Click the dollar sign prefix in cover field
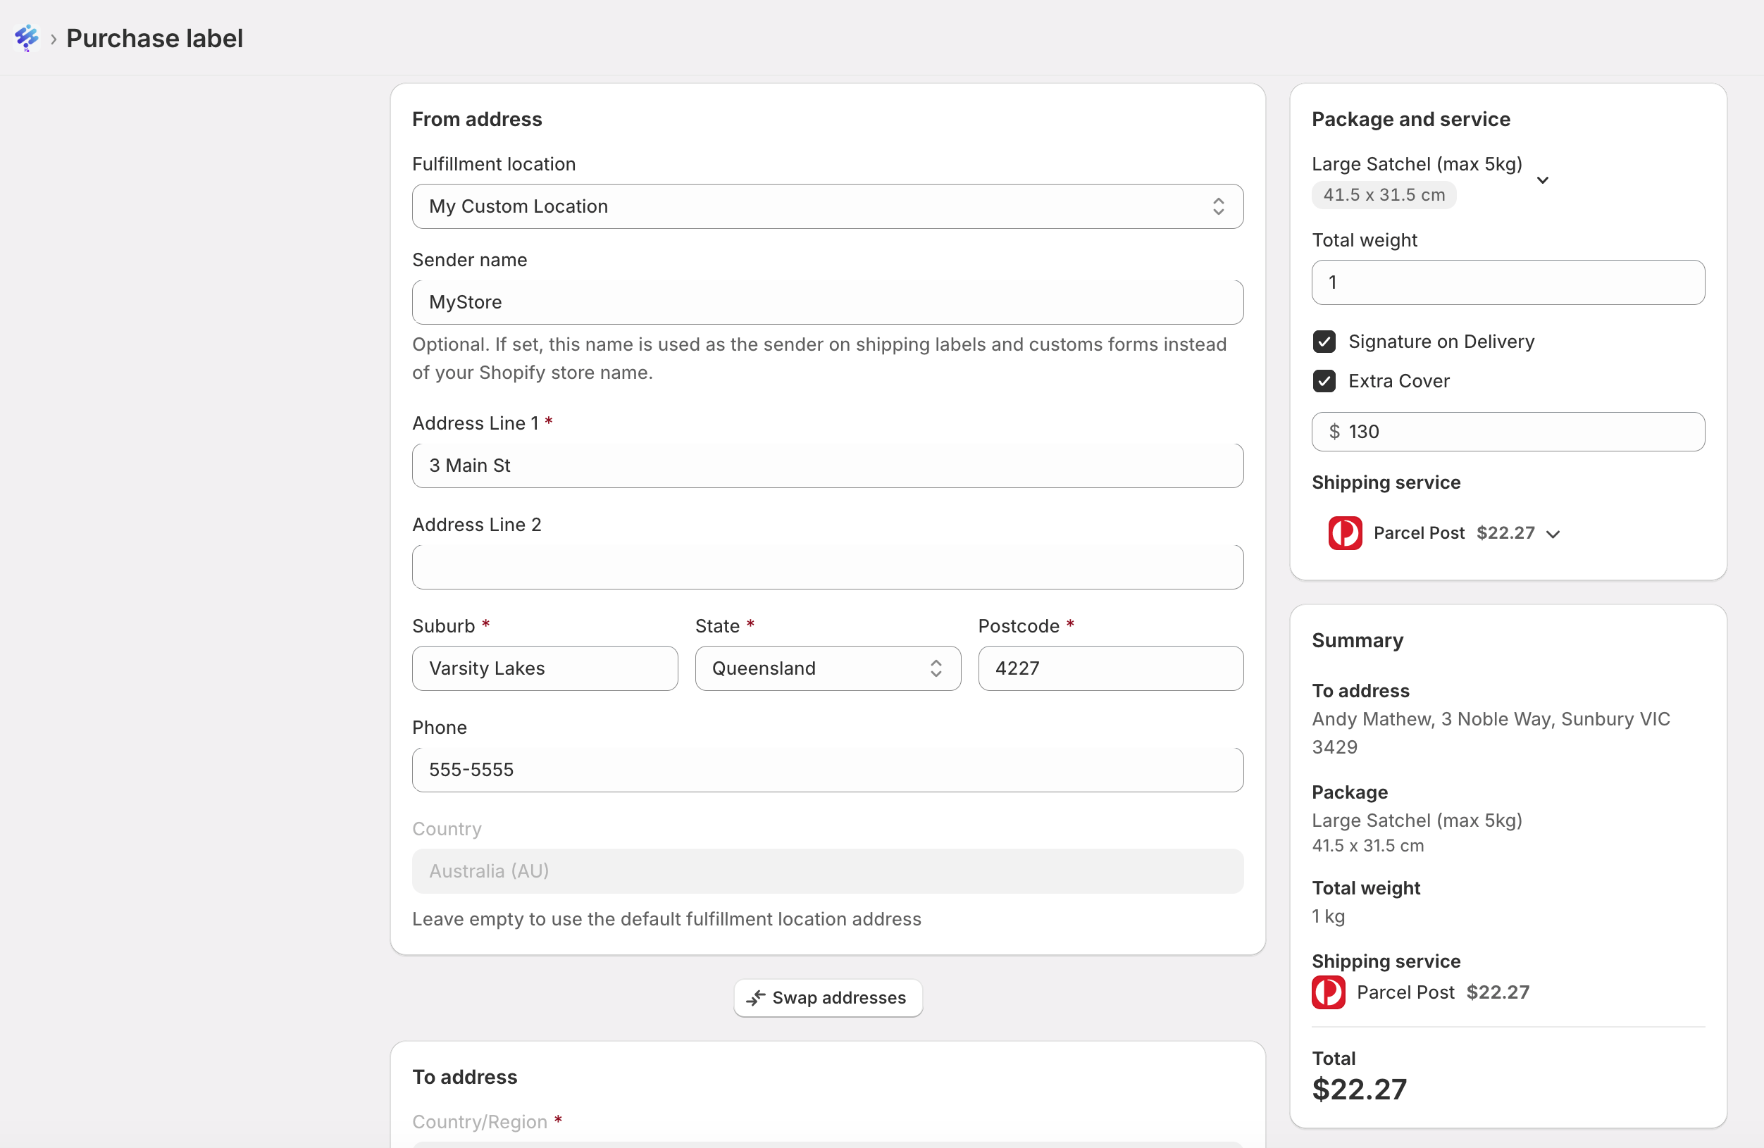Screen dimensions: 1764x1148 [1334, 432]
